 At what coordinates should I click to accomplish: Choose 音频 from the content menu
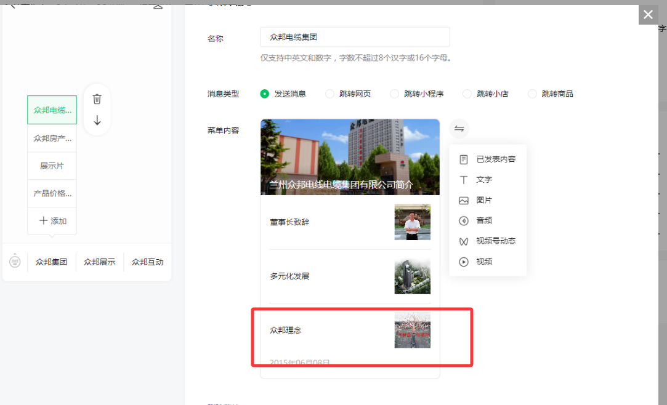pos(488,220)
